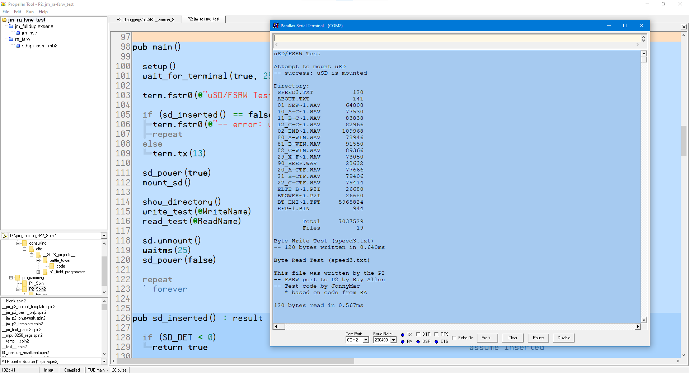
Task: Click the Parallax Serial Terminal title icon
Action: tap(276, 25)
